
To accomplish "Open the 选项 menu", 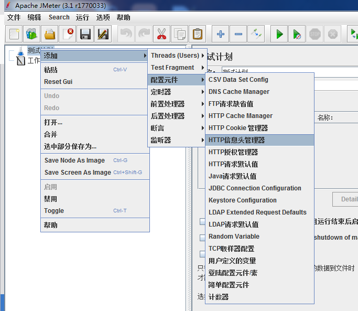I will 103,17.
